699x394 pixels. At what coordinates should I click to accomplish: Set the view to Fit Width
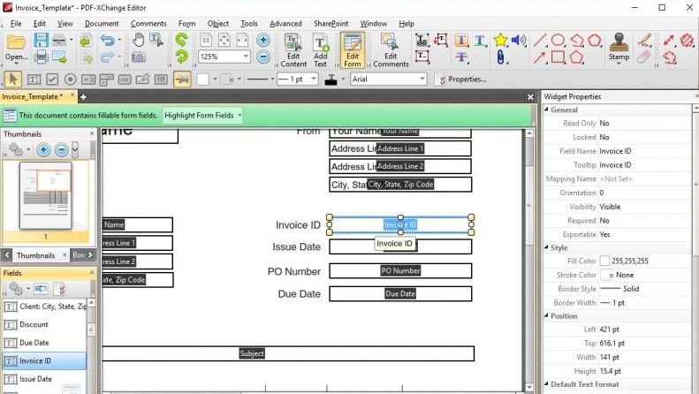242,40
